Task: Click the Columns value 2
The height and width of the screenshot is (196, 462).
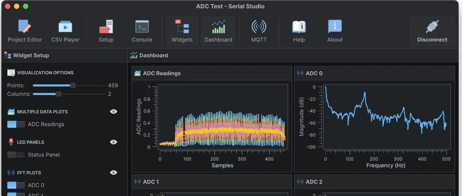Action: [109, 94]
